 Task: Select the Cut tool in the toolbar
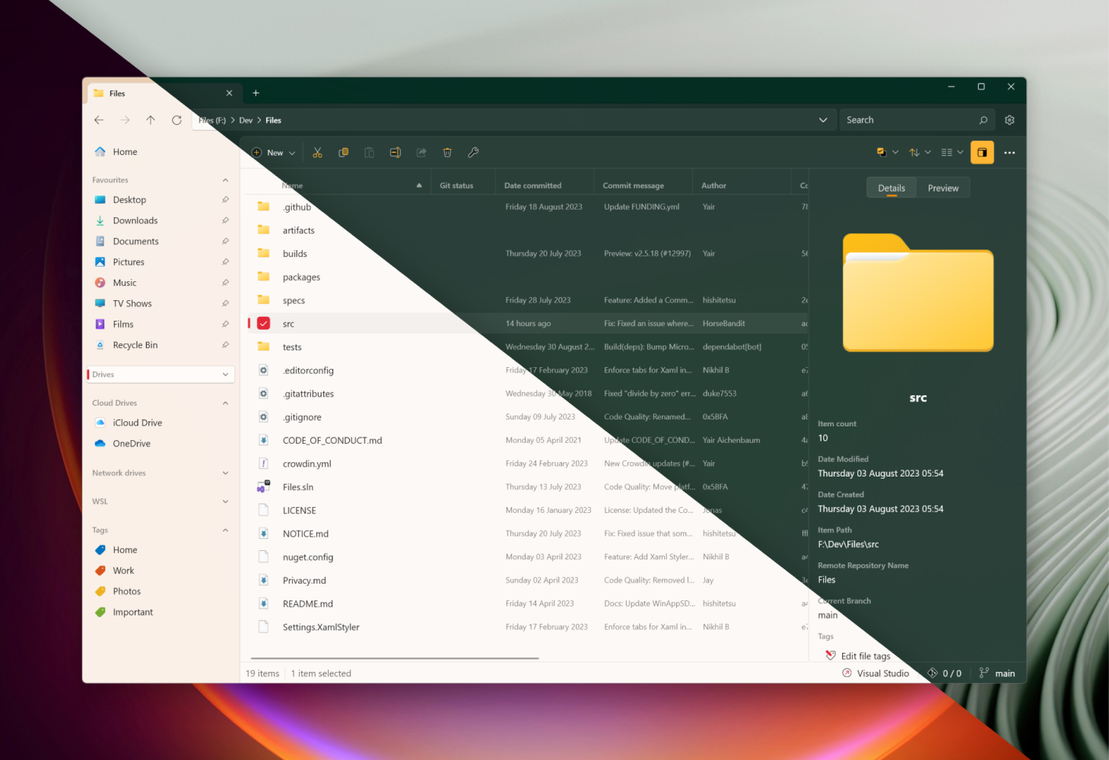pos(318,152)
